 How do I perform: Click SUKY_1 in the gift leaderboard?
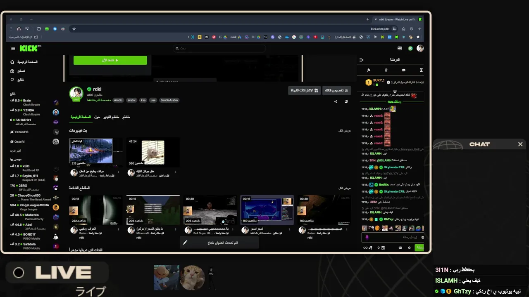(379, 80)
